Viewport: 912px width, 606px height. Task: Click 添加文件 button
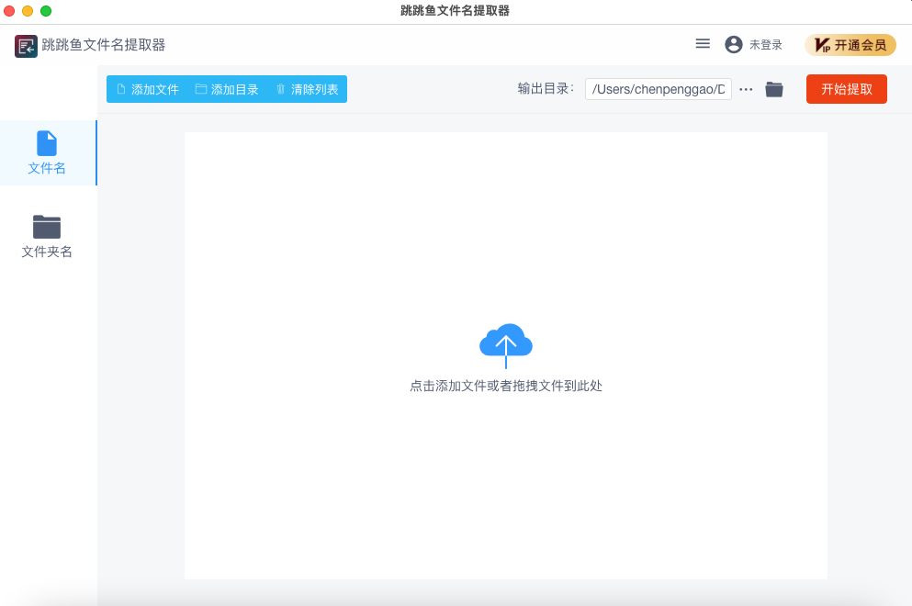pos(148,89)
